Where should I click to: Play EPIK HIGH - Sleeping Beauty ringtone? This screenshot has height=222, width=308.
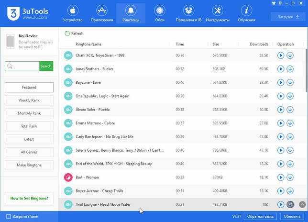tap(281, 164)
